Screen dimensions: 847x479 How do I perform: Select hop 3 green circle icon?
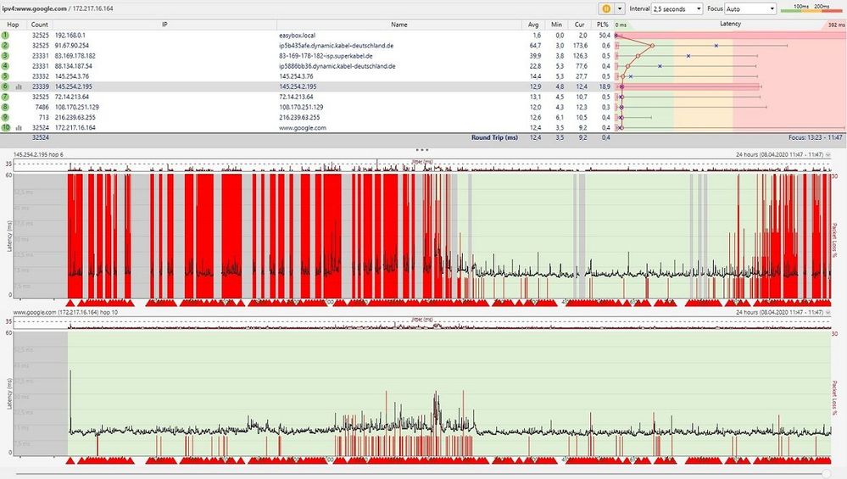pos(5,56)
